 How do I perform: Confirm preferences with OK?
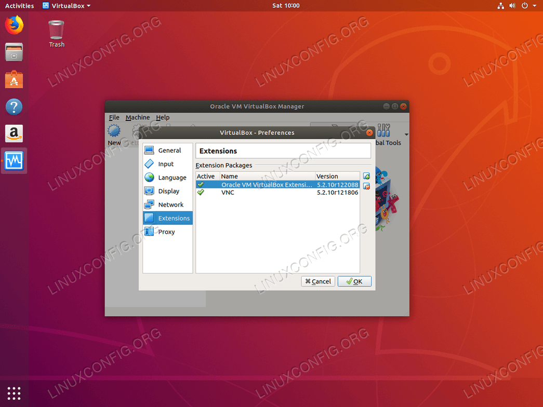354,281
